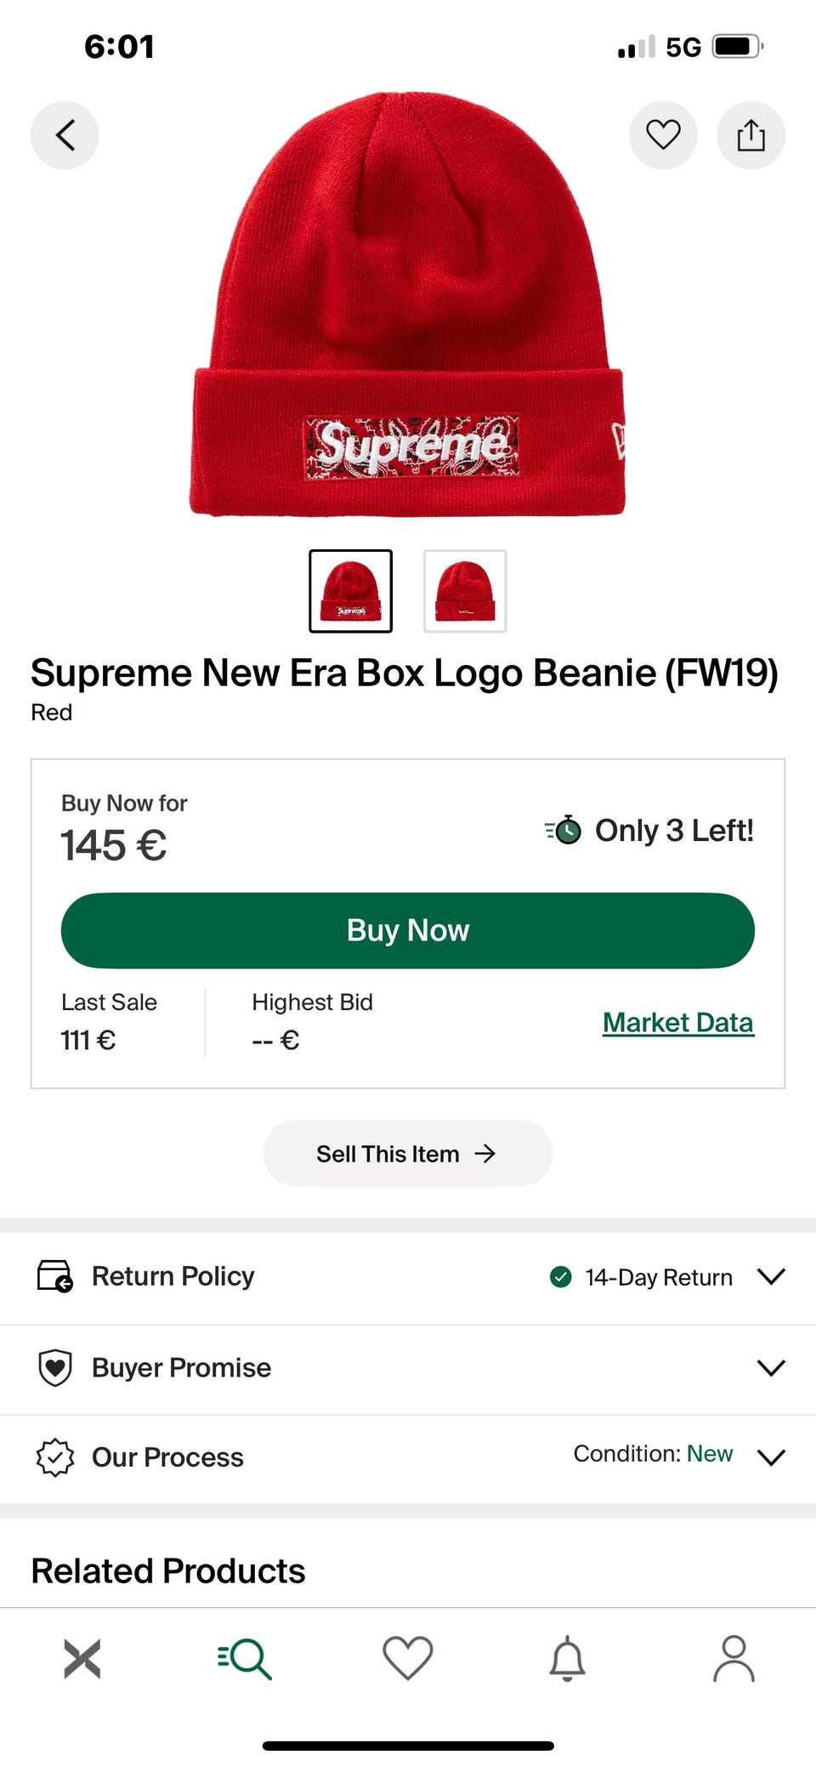Favorite this beanie with the heart icon
The height and width of the screenshot is (1766, 816).
[663, 135]
